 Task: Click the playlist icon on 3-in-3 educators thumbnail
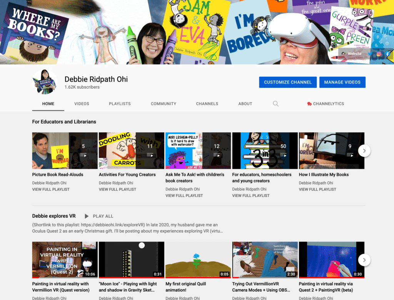pyautogui.click(x=283, y=155)
